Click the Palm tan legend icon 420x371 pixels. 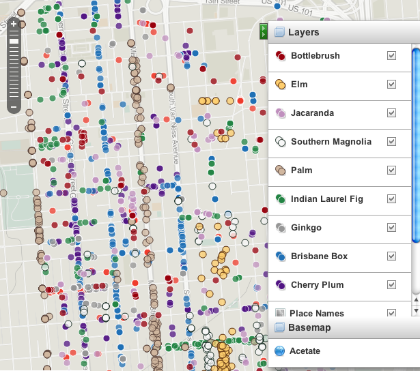[280, 170]
